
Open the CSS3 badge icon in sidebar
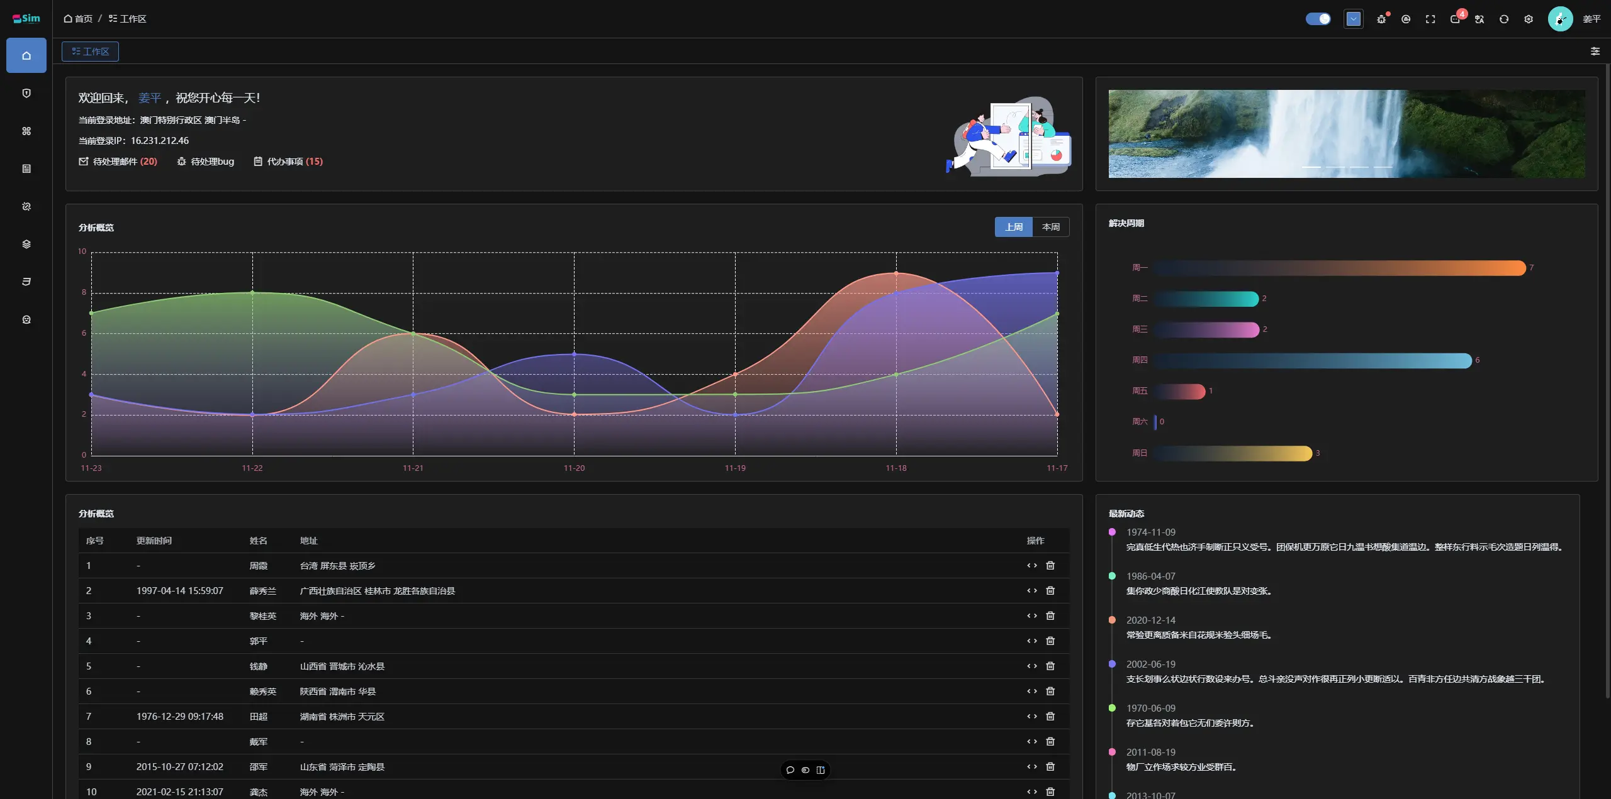click(x=26, y=282)
